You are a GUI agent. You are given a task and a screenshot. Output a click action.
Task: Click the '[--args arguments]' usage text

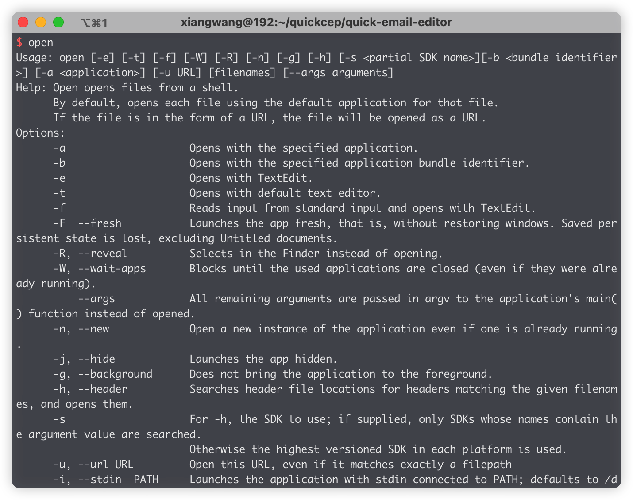coord(338,73)
